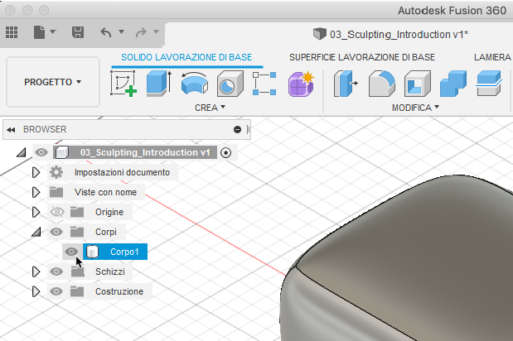Image resolution: width=513 pixels, height=341 pixels.
Task: Open the redo history dropdown arrow
Action: click(156, 31)
